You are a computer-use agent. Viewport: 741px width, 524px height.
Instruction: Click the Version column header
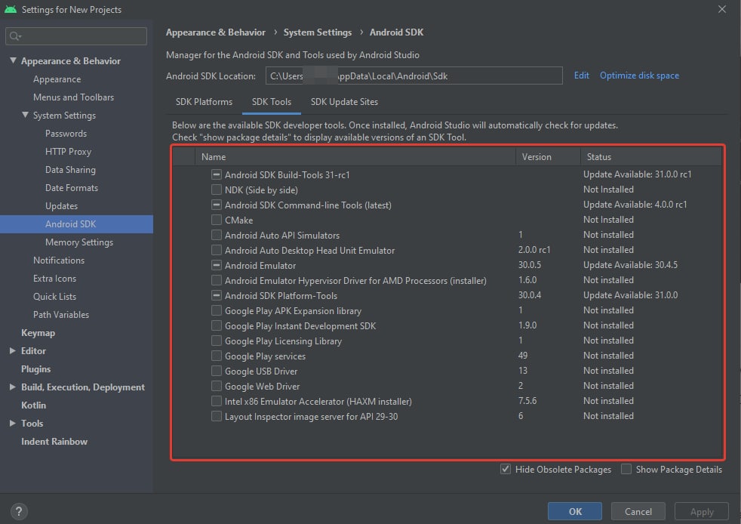coord(548,156)
